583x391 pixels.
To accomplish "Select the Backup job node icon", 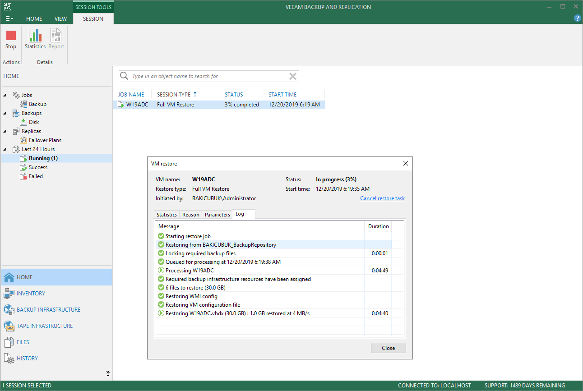I will [23, 104].
